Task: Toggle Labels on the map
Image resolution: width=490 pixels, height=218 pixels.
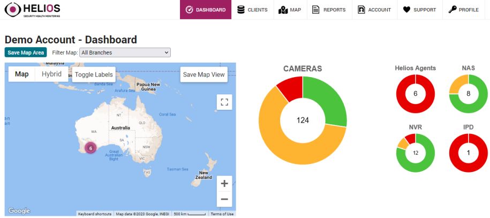Action: (94, 74)
